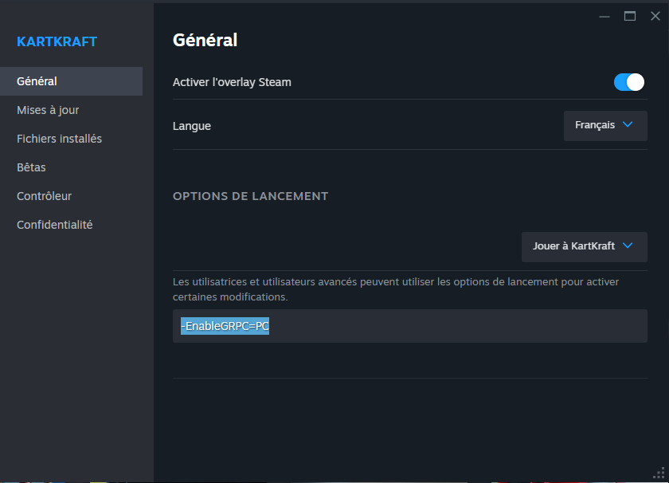Click the Activer l'overlay Steam label
669x483 pixels.
tap(232, 82)
